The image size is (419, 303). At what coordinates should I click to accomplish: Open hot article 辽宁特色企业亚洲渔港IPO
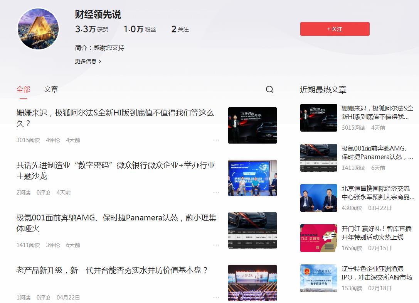coord(377,273)
